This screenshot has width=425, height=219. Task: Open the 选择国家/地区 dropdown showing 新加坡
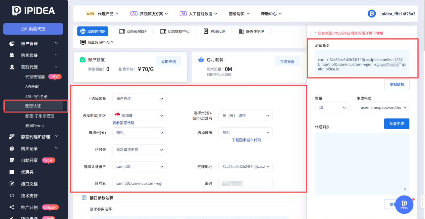[139, 115]
